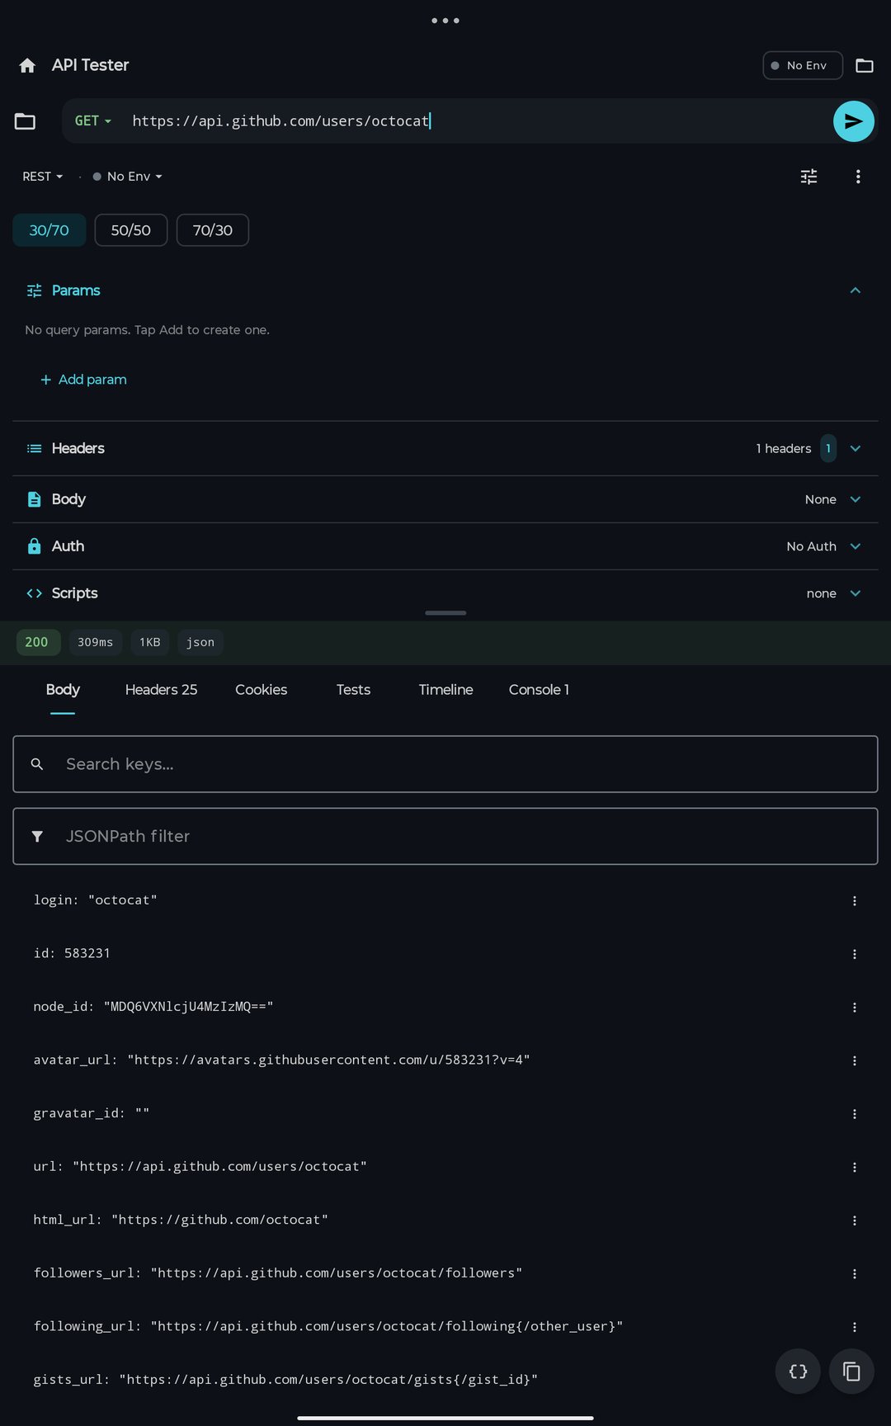Select the 30/70 split layout
This screenshot has height=1426, width=891.
[x=49, y=230]
